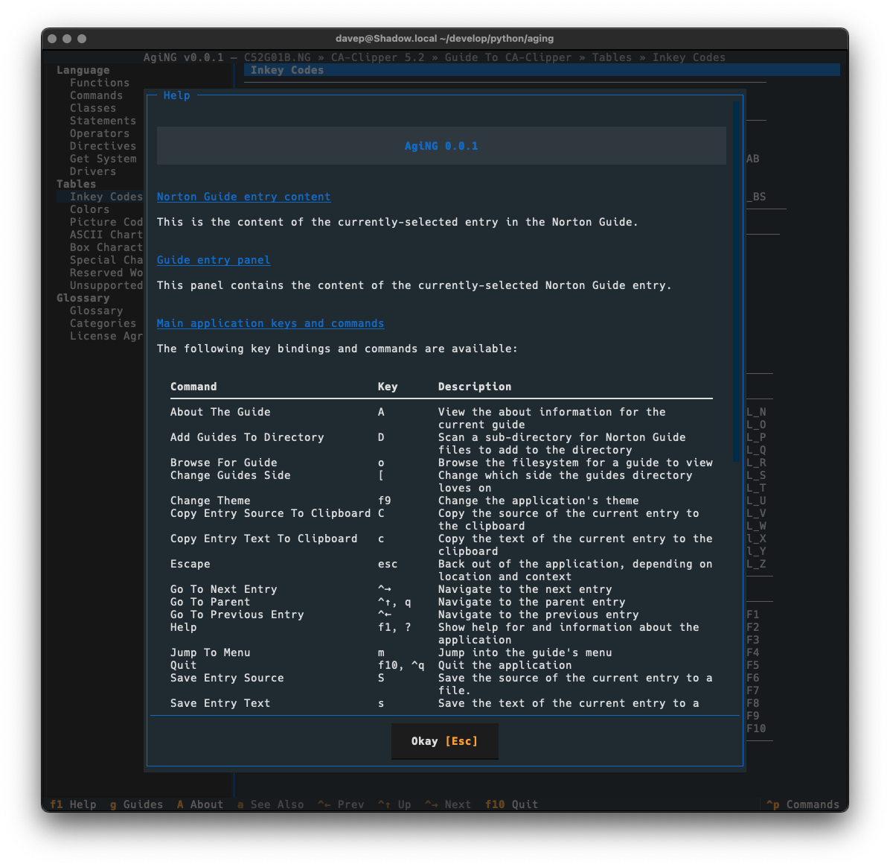Click the Go To Next Entry row
The width and height of the screenshot is (890, 867).
[x=441, y=589]
